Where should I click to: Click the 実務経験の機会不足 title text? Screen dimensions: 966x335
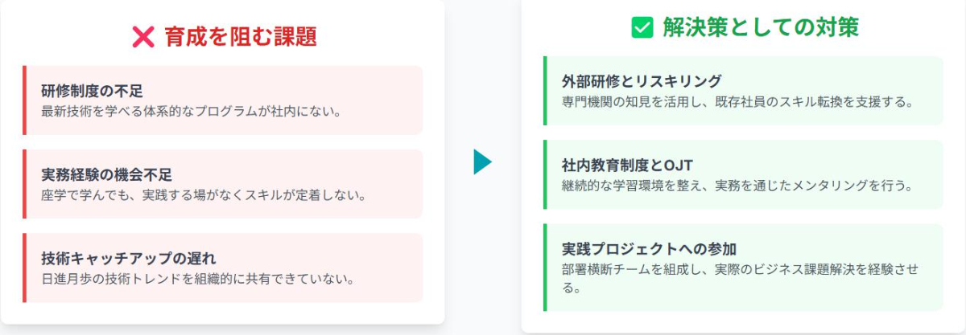106,174
